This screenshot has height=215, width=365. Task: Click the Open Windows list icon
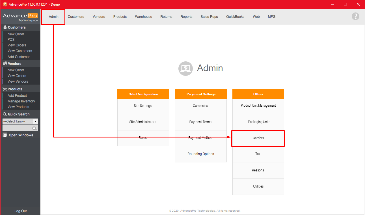tap(5, 135)
